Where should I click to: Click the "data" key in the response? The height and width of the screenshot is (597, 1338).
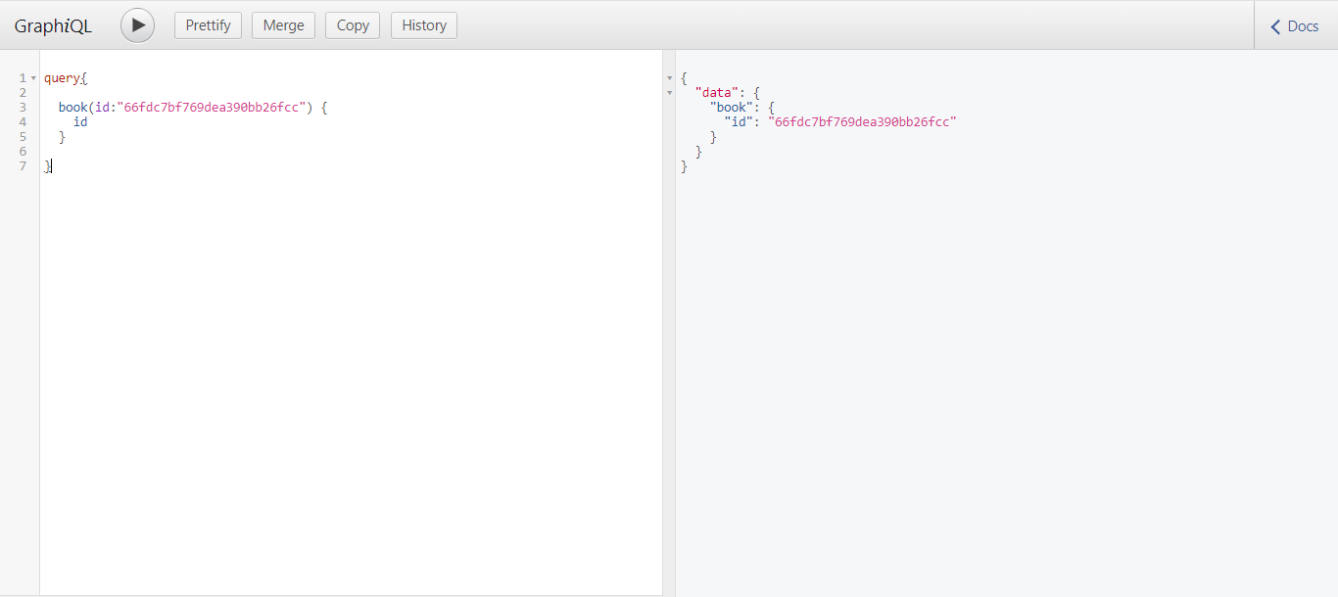pyautogui.click(x=716, y=92)
